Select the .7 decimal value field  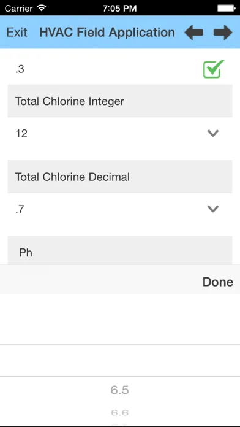pos(120,209)
